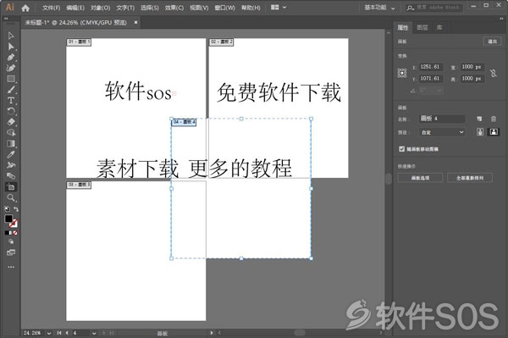This screenshot has width=508, height=338.
Task: Go to first artboard arrow
Action: coord(59,333)
